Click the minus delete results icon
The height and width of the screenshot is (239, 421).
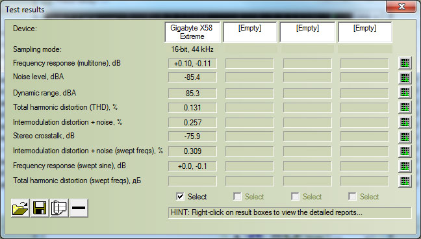pos(79,208)
